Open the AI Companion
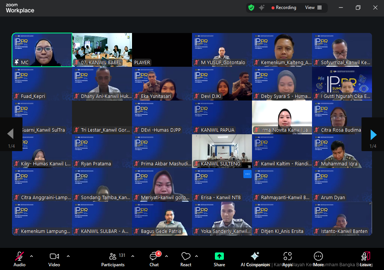This screenshot has height=270, width=384. click(x=255, y=259)
